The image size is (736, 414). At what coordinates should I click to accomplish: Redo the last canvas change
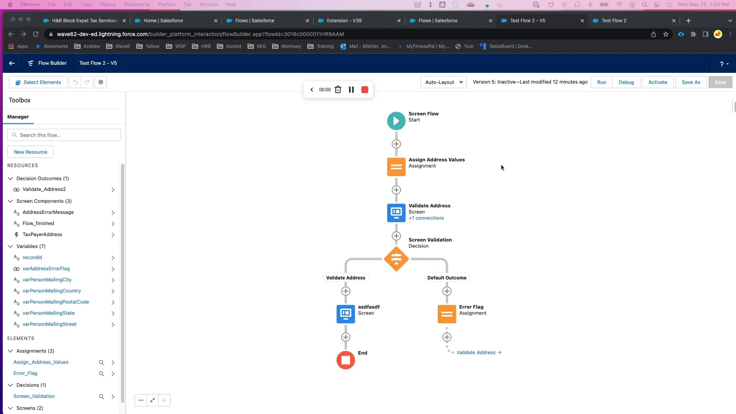pyautogui.click(x=87, y=82)
